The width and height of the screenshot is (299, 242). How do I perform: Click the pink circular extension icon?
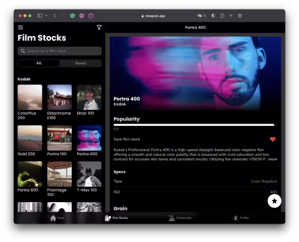tap(82, 16)
